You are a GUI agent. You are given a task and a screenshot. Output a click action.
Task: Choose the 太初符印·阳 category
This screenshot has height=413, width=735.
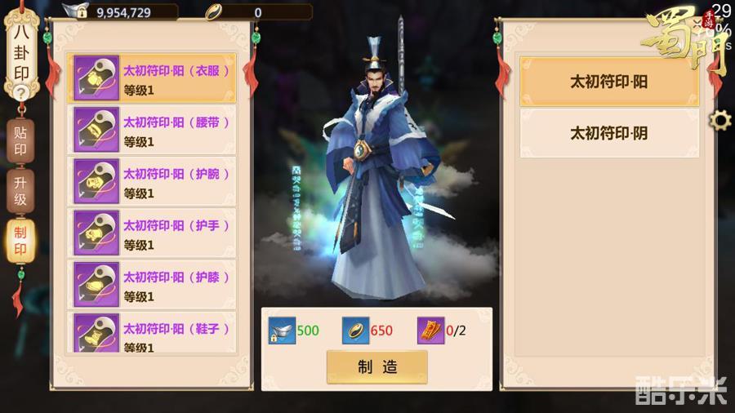[x=609, y=82]
